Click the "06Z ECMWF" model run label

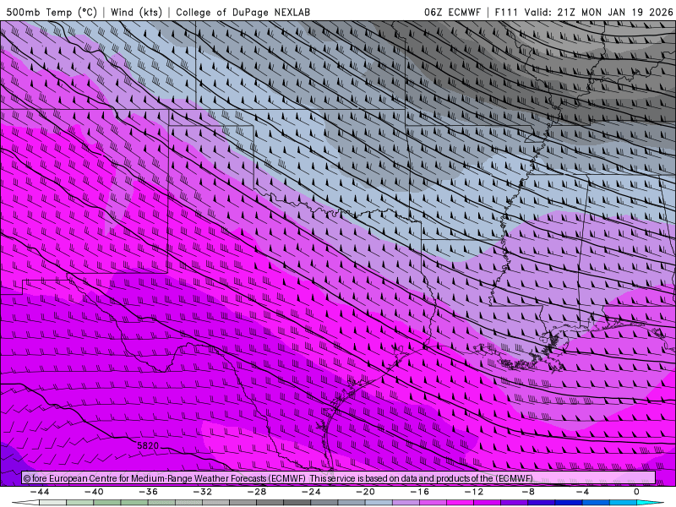click(x=452, y=12)
